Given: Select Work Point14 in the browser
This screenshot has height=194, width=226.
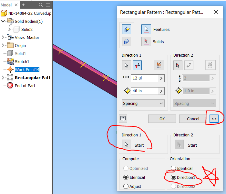Looking at the screenshot, I should [x=27, y=69].
